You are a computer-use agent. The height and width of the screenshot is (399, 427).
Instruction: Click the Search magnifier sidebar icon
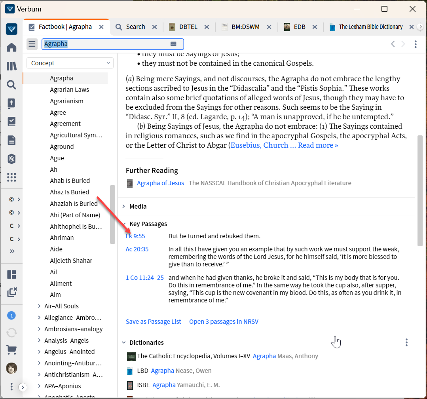(x=11, y=85)
